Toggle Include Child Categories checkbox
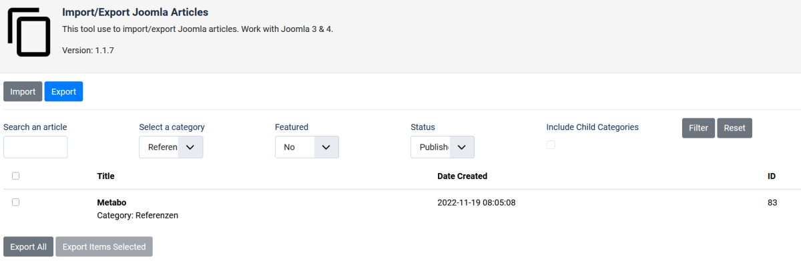Viewport: 801px width, 263px height. pos(551,144)
